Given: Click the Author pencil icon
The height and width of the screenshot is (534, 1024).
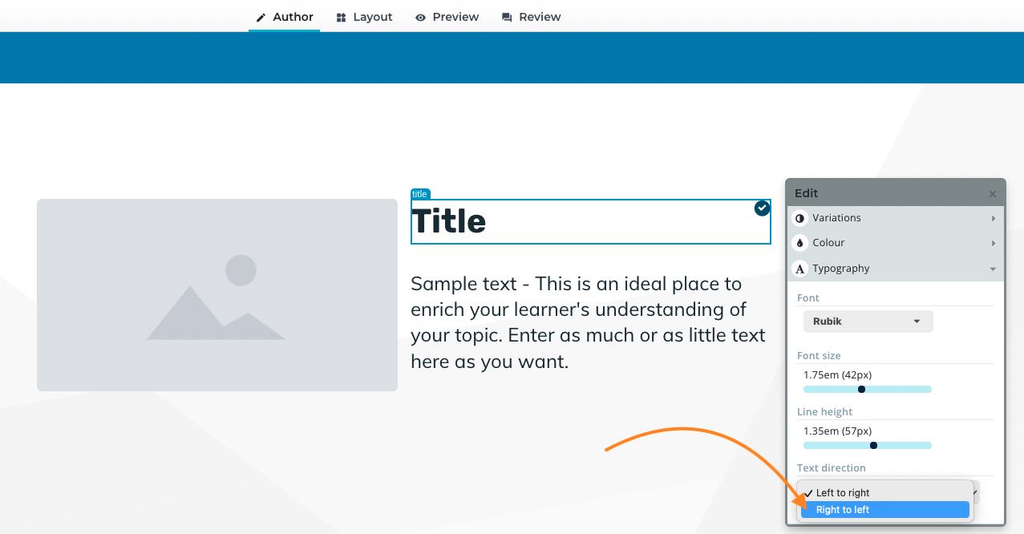Looking at the screenshot, I should click(261, 18).
